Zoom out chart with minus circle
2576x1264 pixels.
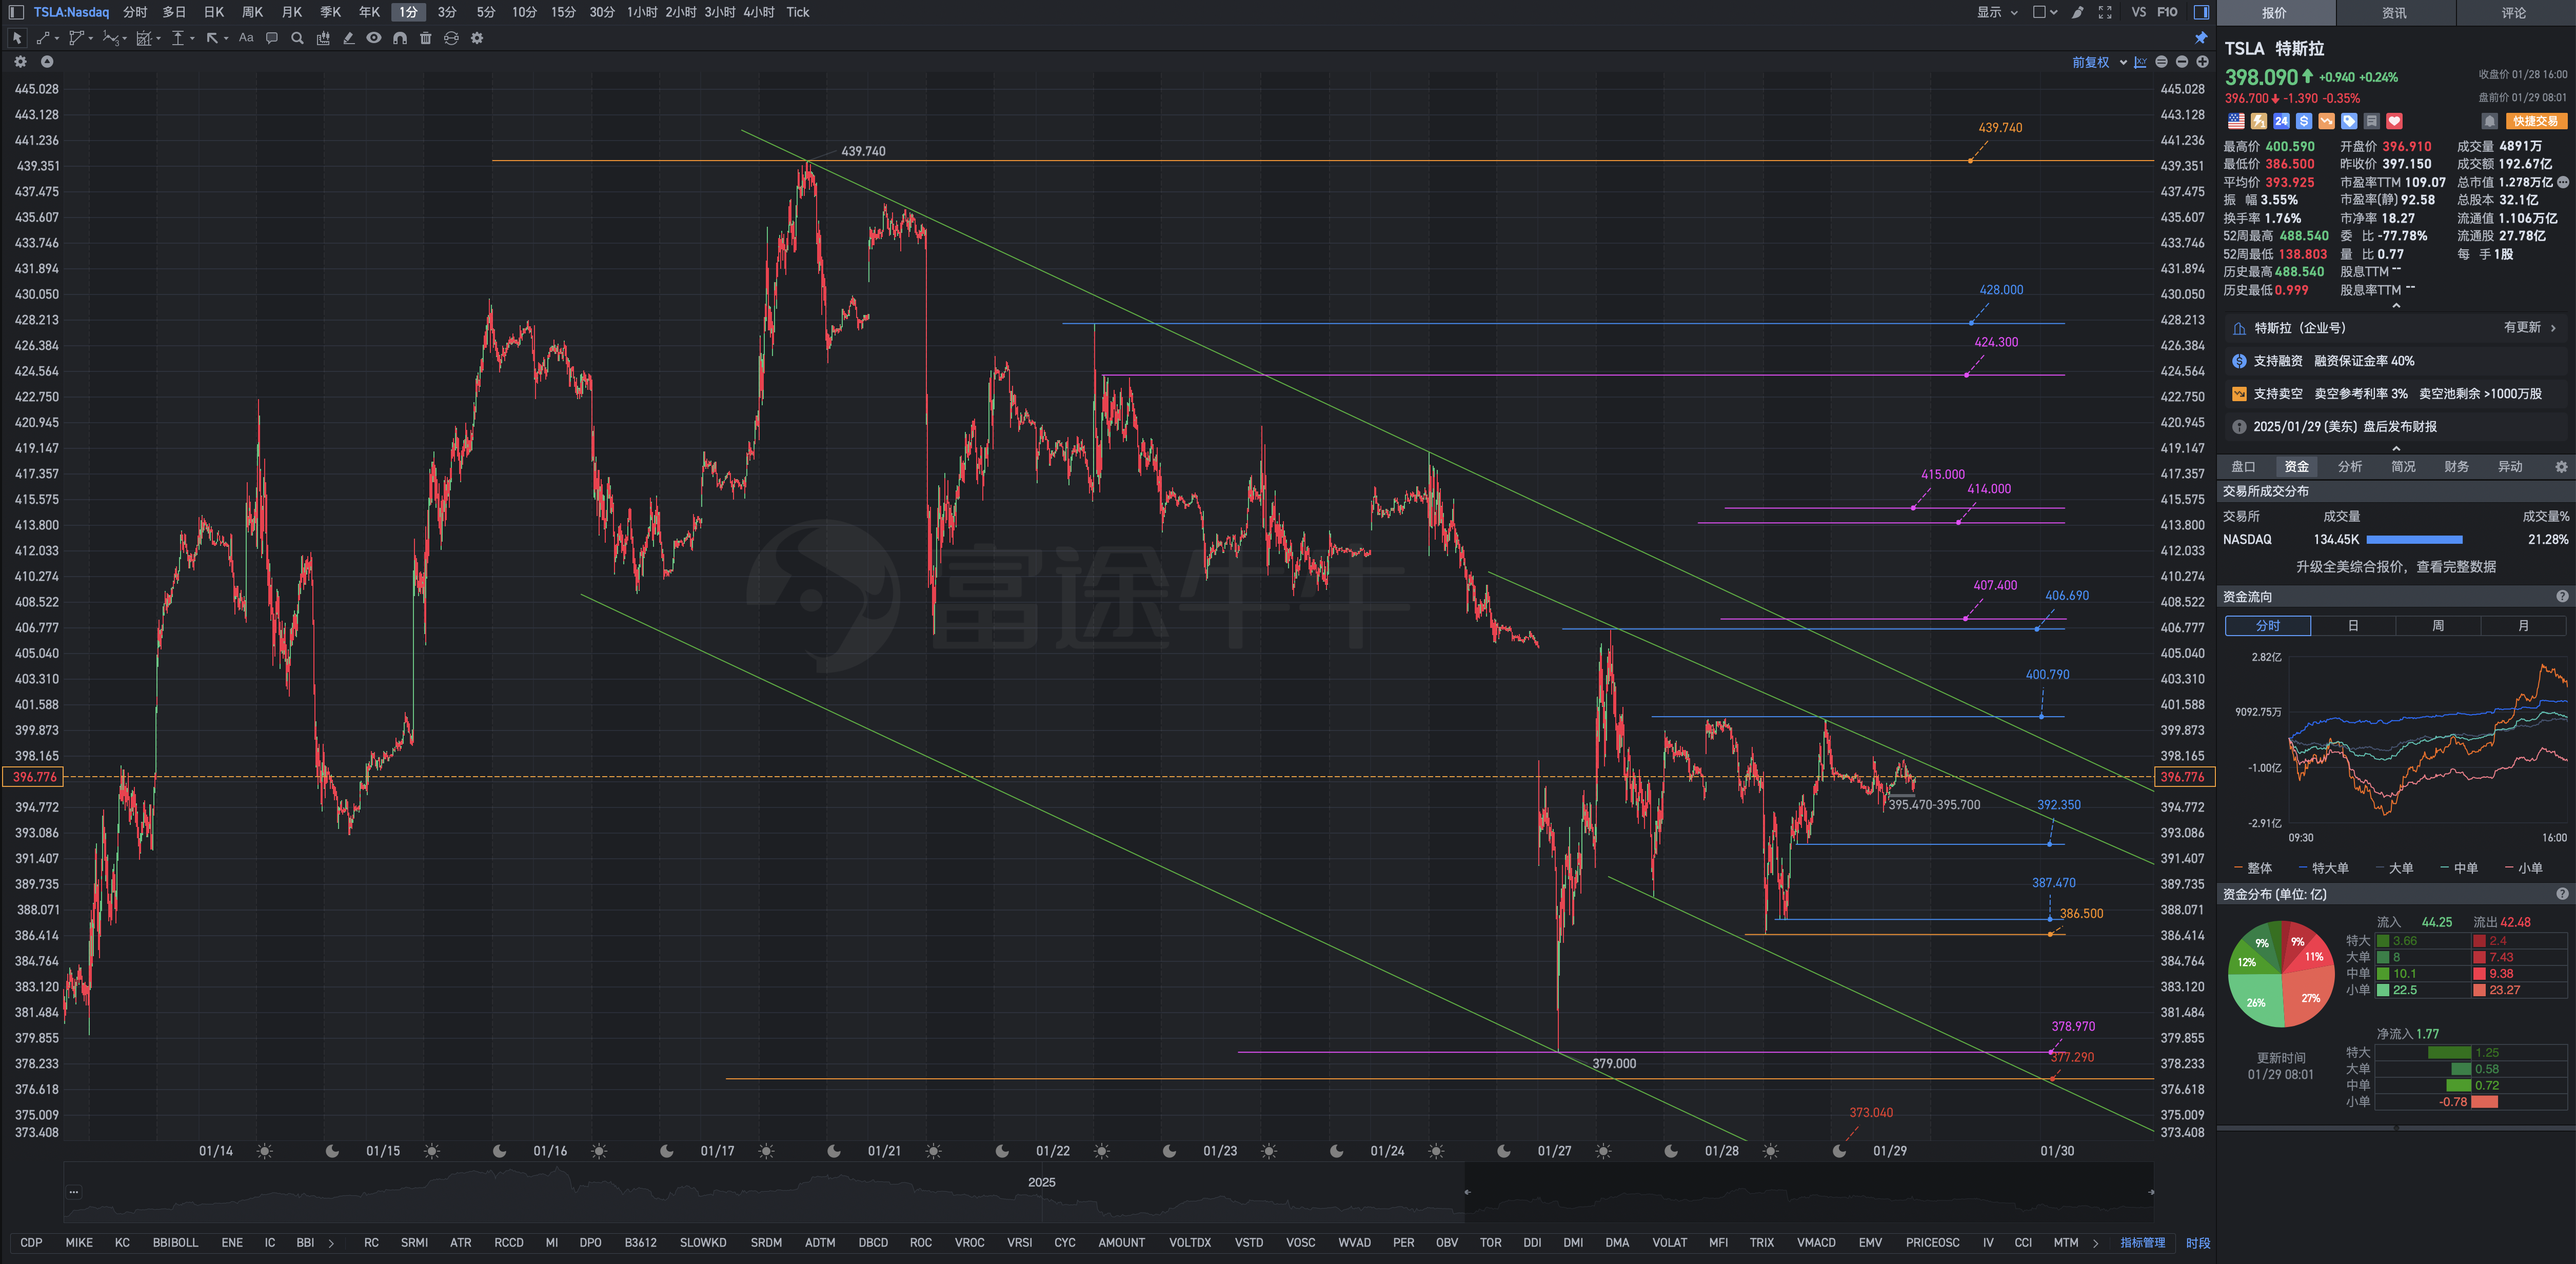[2182, 62]
